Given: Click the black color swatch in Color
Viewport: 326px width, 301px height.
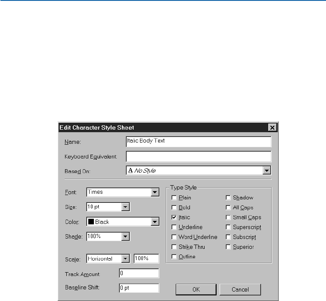Looking at the screenshot, I should point(91,222).
